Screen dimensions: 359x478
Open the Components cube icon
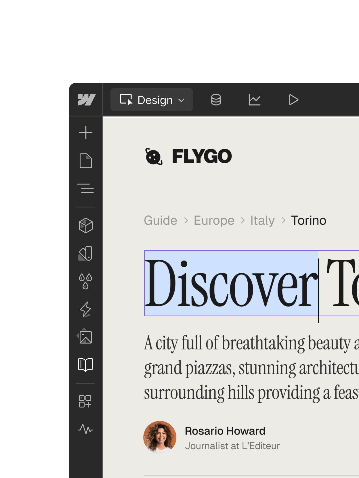86,225
